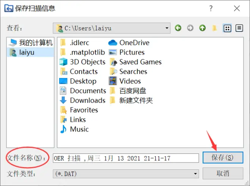This screenshot has height=186, width=250.
Task: Click the Documents page icon
Action: 63,91
